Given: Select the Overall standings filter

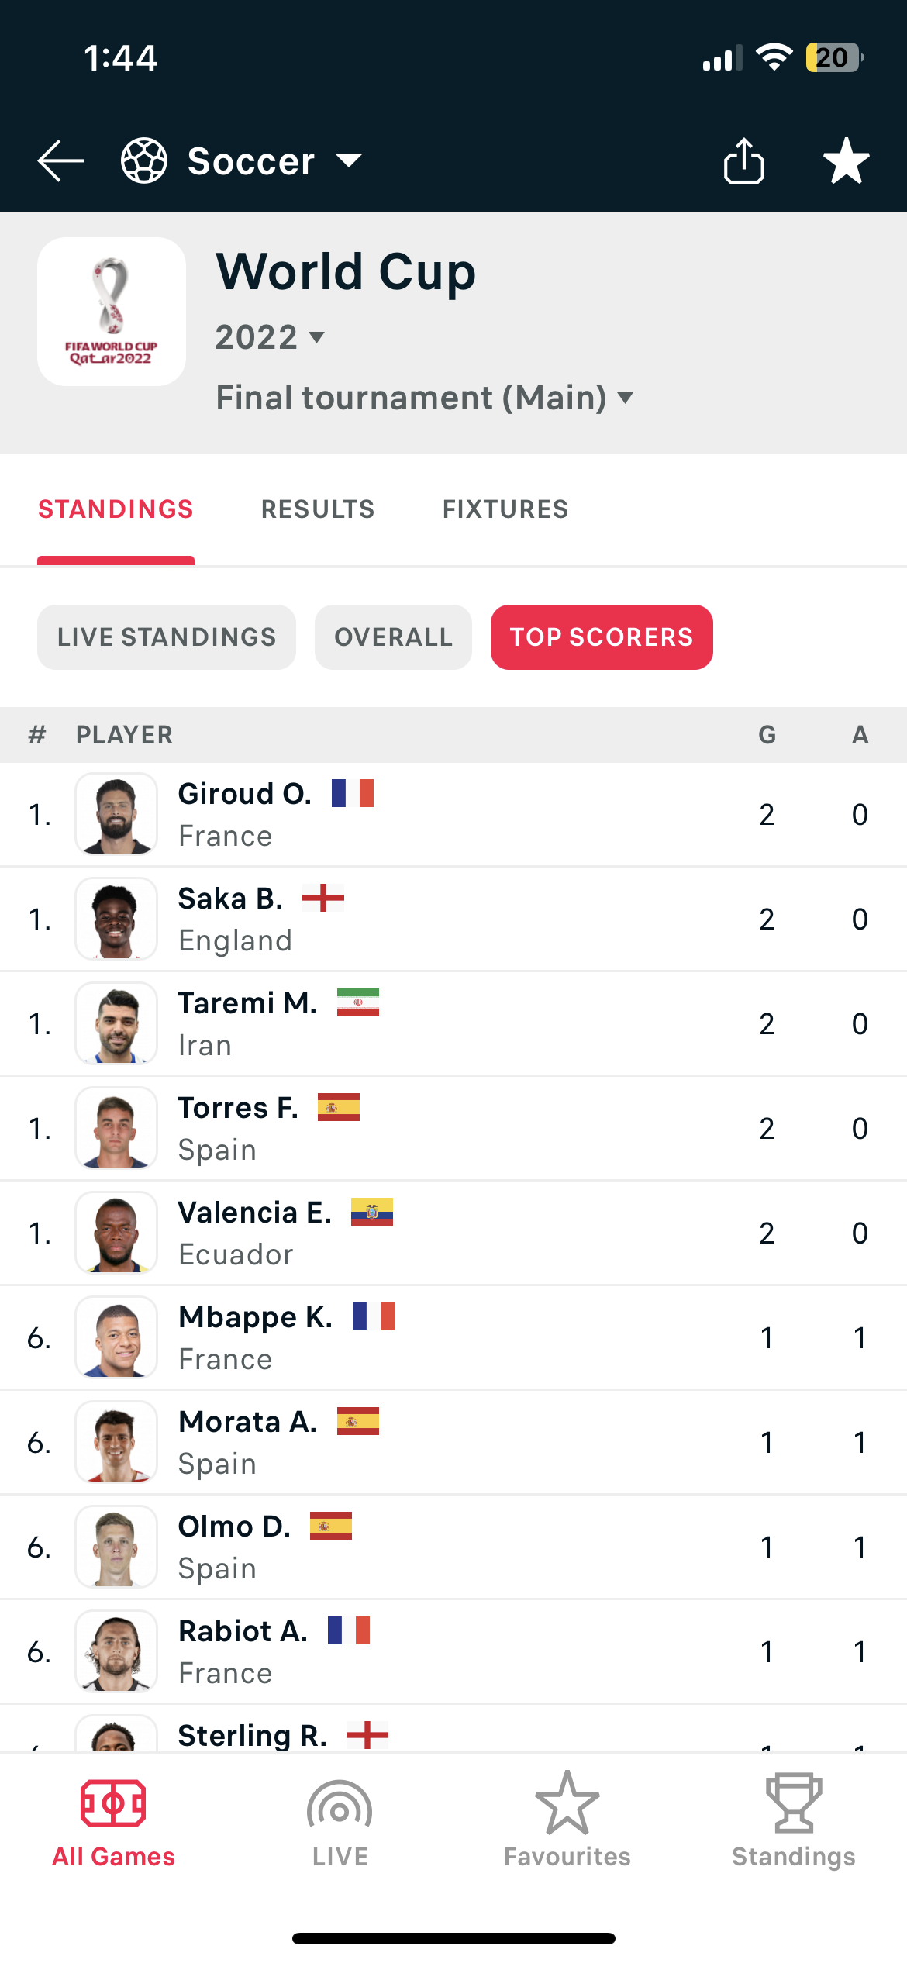Looking at the screenshot, I should pyautogui.click(x=393, y=637).
